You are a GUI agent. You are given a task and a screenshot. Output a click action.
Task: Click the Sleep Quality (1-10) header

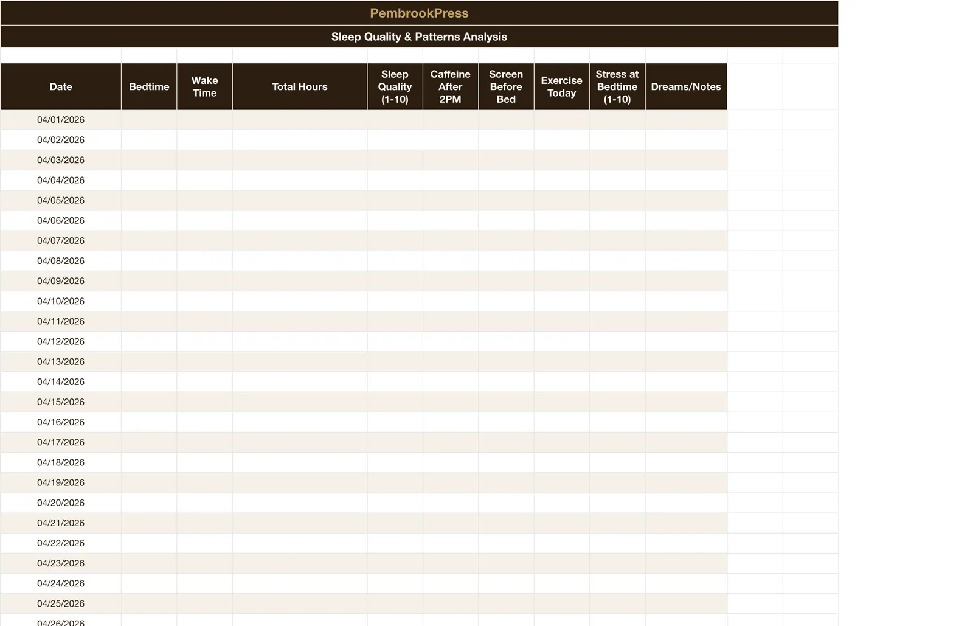(x=395, y=86)
